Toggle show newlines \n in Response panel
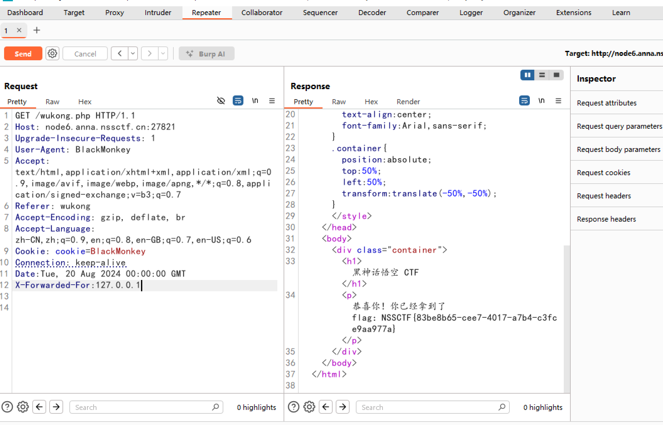Screen dimensions: 663x425 pos(541,101)
